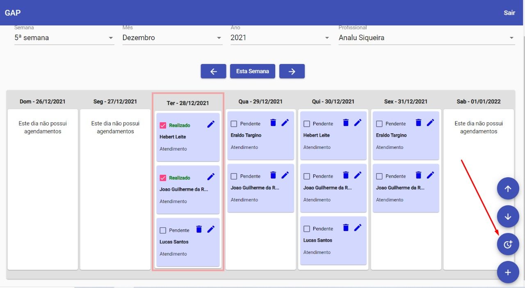Open the Ano dropdown showing 2021

(x=280, y=38)
